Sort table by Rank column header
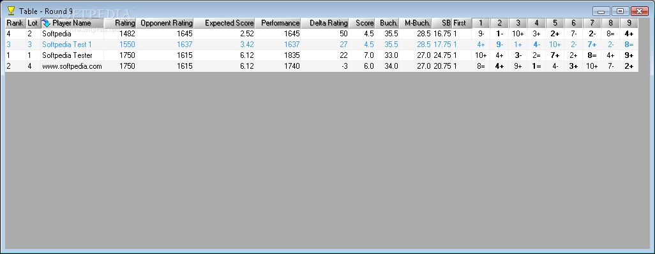This screenshot has height=254, width=655. click(x=15, y=24)
